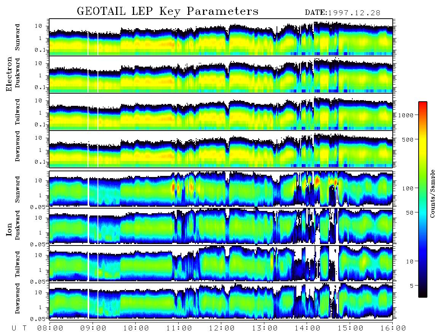Click the "0.1" tick of Electron Sunward panel
Viewport: 435px width, 335px height.
40,50
